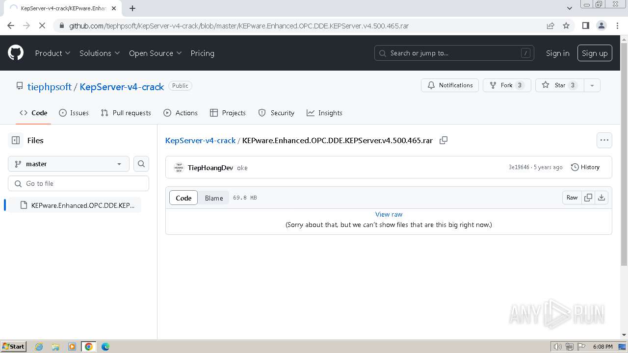Open the Product dropdown menu
The height and width of the screenshot is (353, 628).
coord(52,53)
